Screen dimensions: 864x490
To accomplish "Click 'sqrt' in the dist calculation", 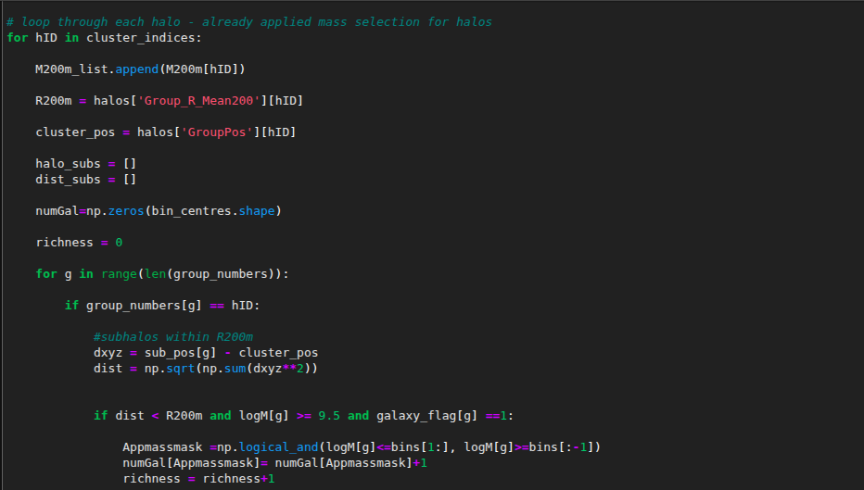I will pos(180,369).
